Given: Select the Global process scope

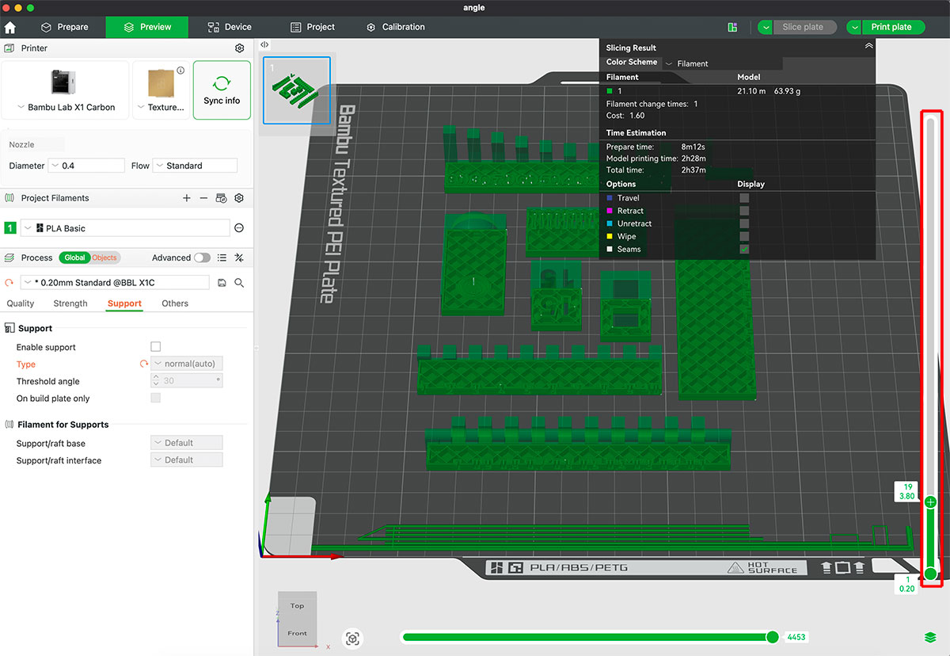Looking at the screenshot, I should pos(74,257).
